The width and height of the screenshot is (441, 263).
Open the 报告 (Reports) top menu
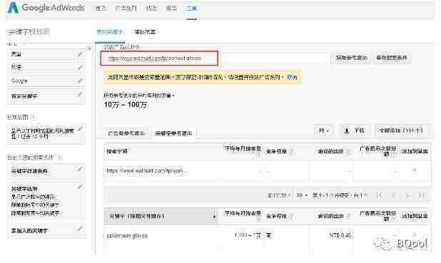pyautogui.click(x=171, y=9)
